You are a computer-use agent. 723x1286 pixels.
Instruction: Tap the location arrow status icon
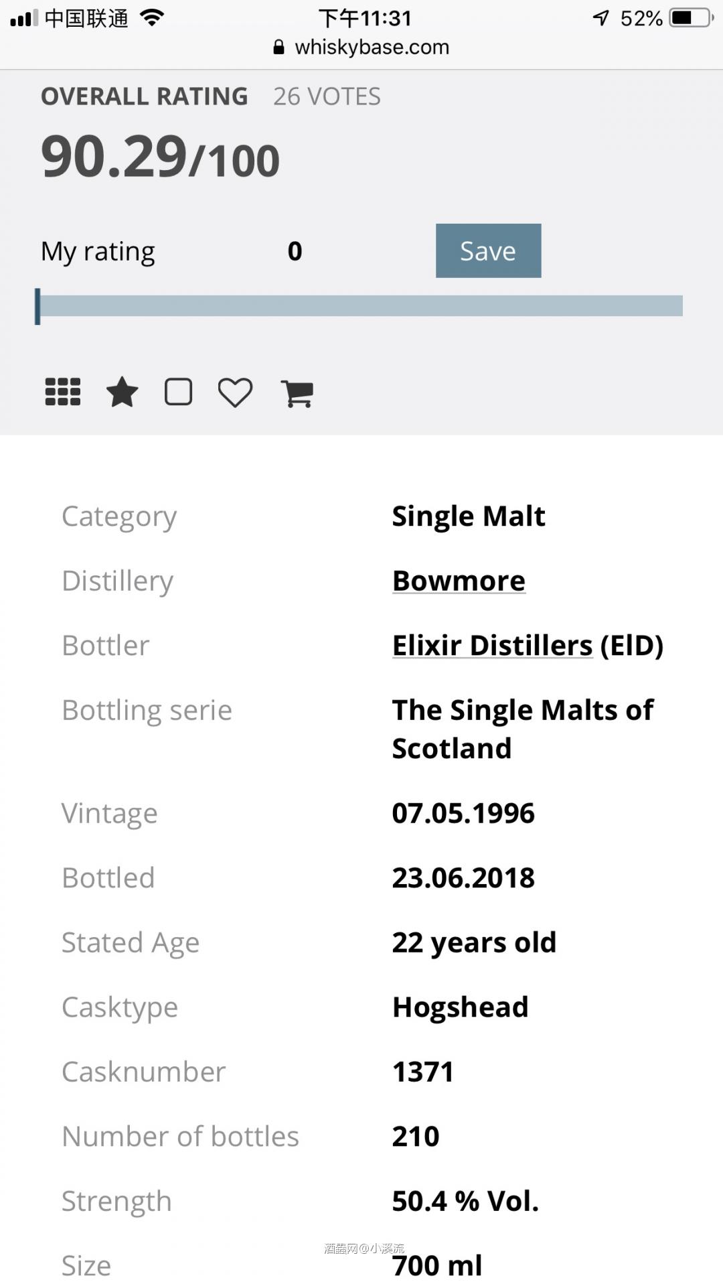pyautogui.click(x=601, y=18)
